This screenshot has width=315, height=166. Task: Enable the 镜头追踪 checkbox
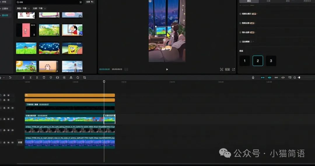[x=240, y=32]
